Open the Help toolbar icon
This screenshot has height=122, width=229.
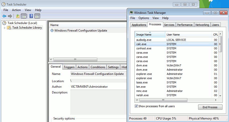31,16
